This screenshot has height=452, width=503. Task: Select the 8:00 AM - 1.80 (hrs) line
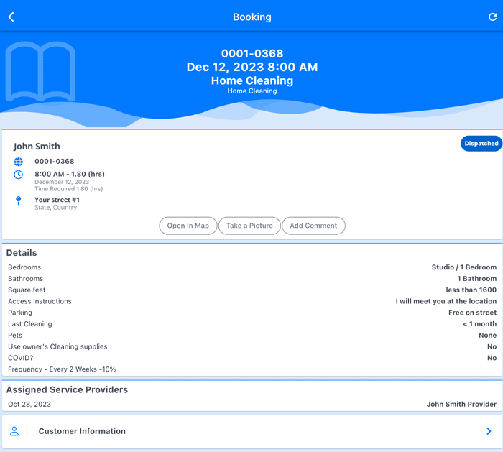click(x=70, y=174)
